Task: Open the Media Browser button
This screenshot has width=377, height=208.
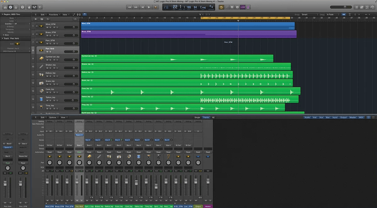Action: coord(372,7)
